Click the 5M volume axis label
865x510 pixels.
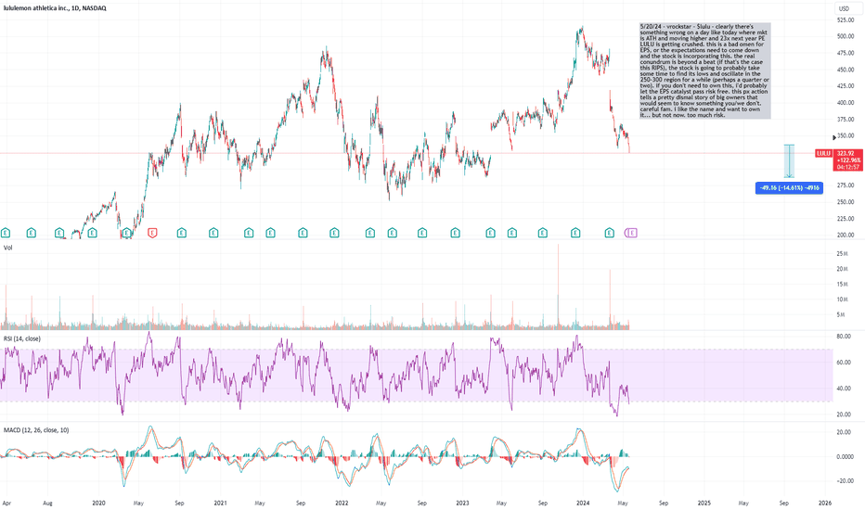[841, 315]
